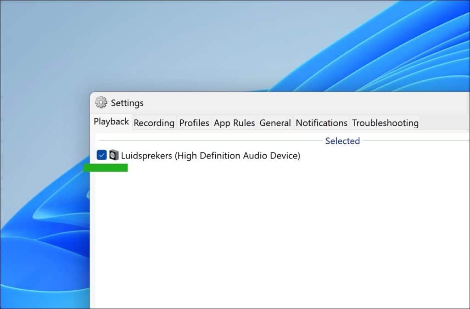Viewport: 470px width, 309px height.
Task: Switch to the Troubleshooting tab
Action: coord(385,123)
